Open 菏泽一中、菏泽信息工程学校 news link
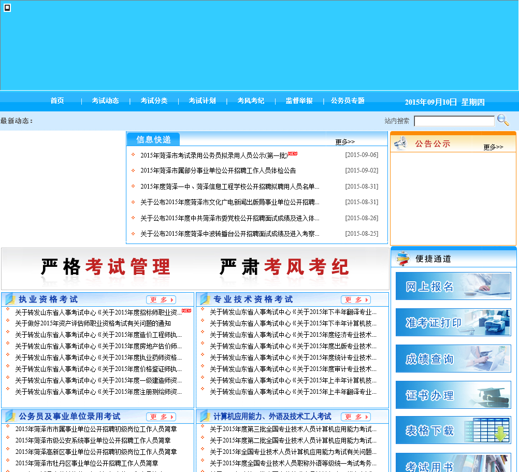 pos(229,187)
